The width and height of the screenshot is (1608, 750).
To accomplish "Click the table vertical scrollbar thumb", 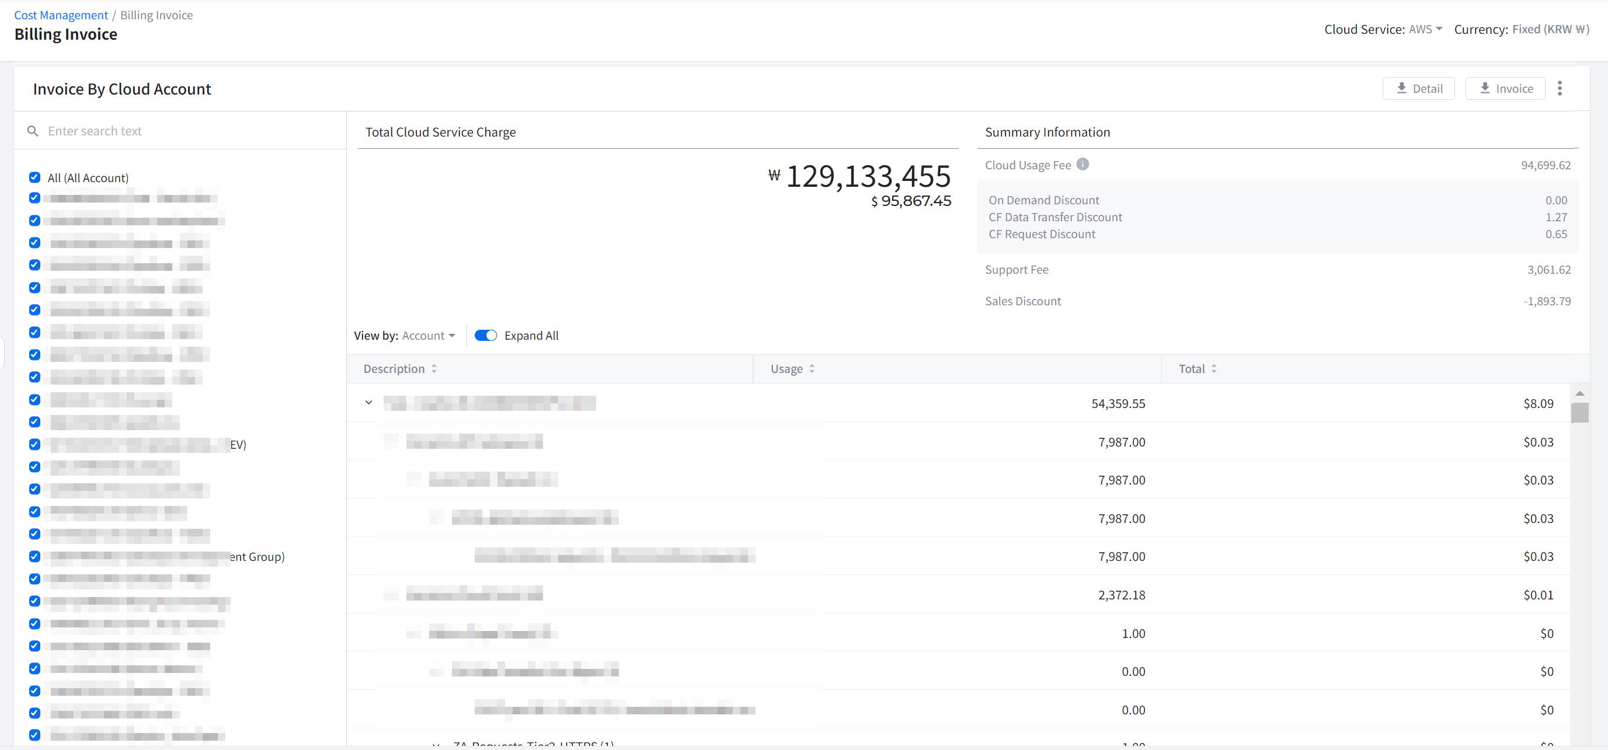I will pos(1579,413).
